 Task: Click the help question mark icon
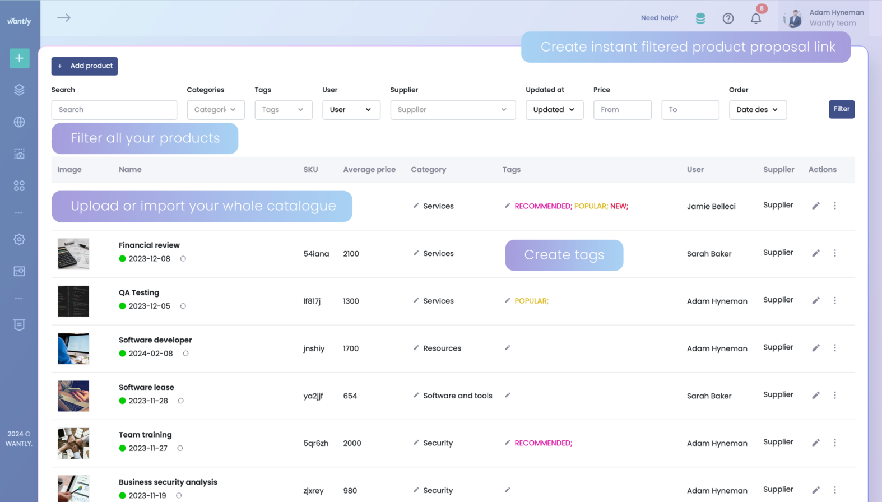click(728, 18)
